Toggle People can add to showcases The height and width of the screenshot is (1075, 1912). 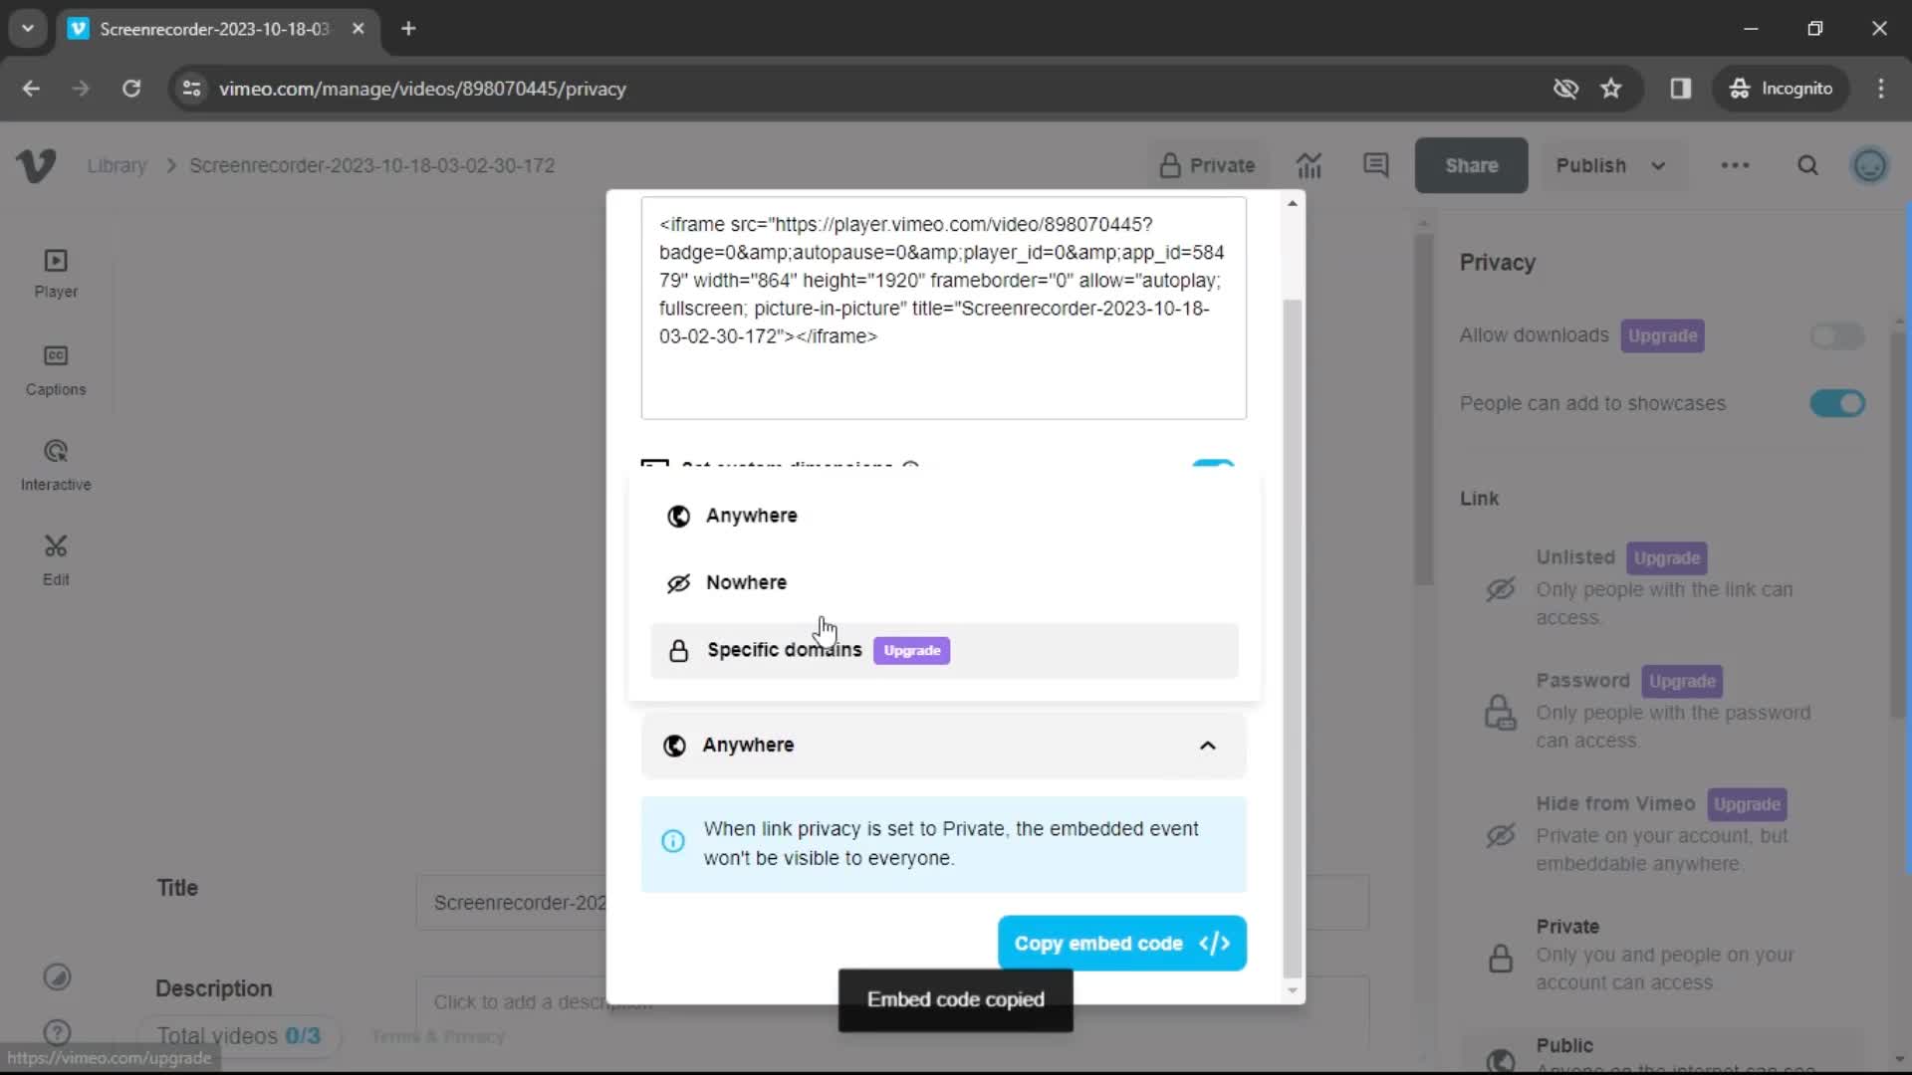coord(1836,403)
